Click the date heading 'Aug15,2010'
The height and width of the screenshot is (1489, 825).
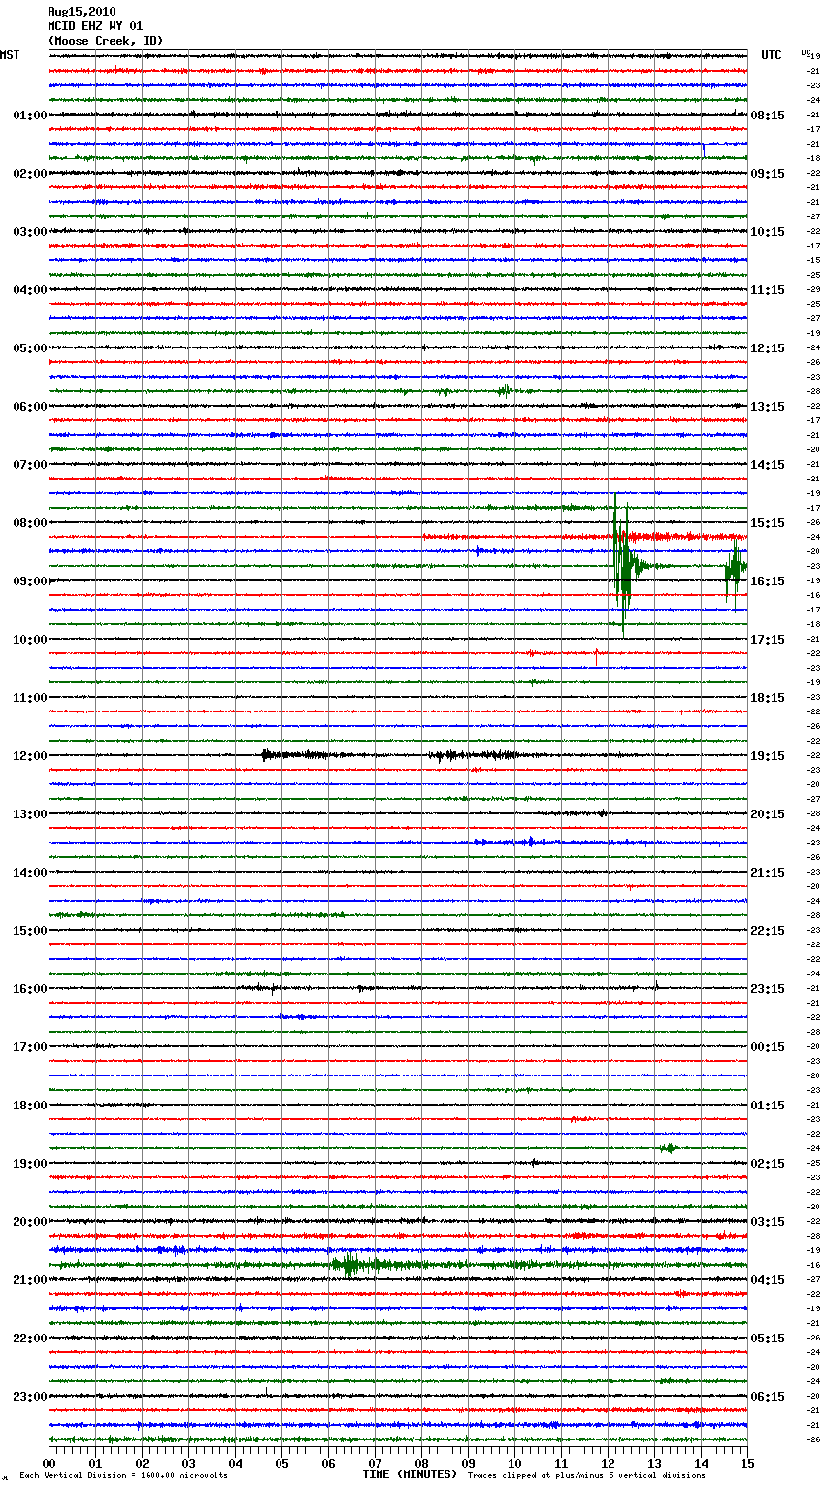tap(82, 12)
